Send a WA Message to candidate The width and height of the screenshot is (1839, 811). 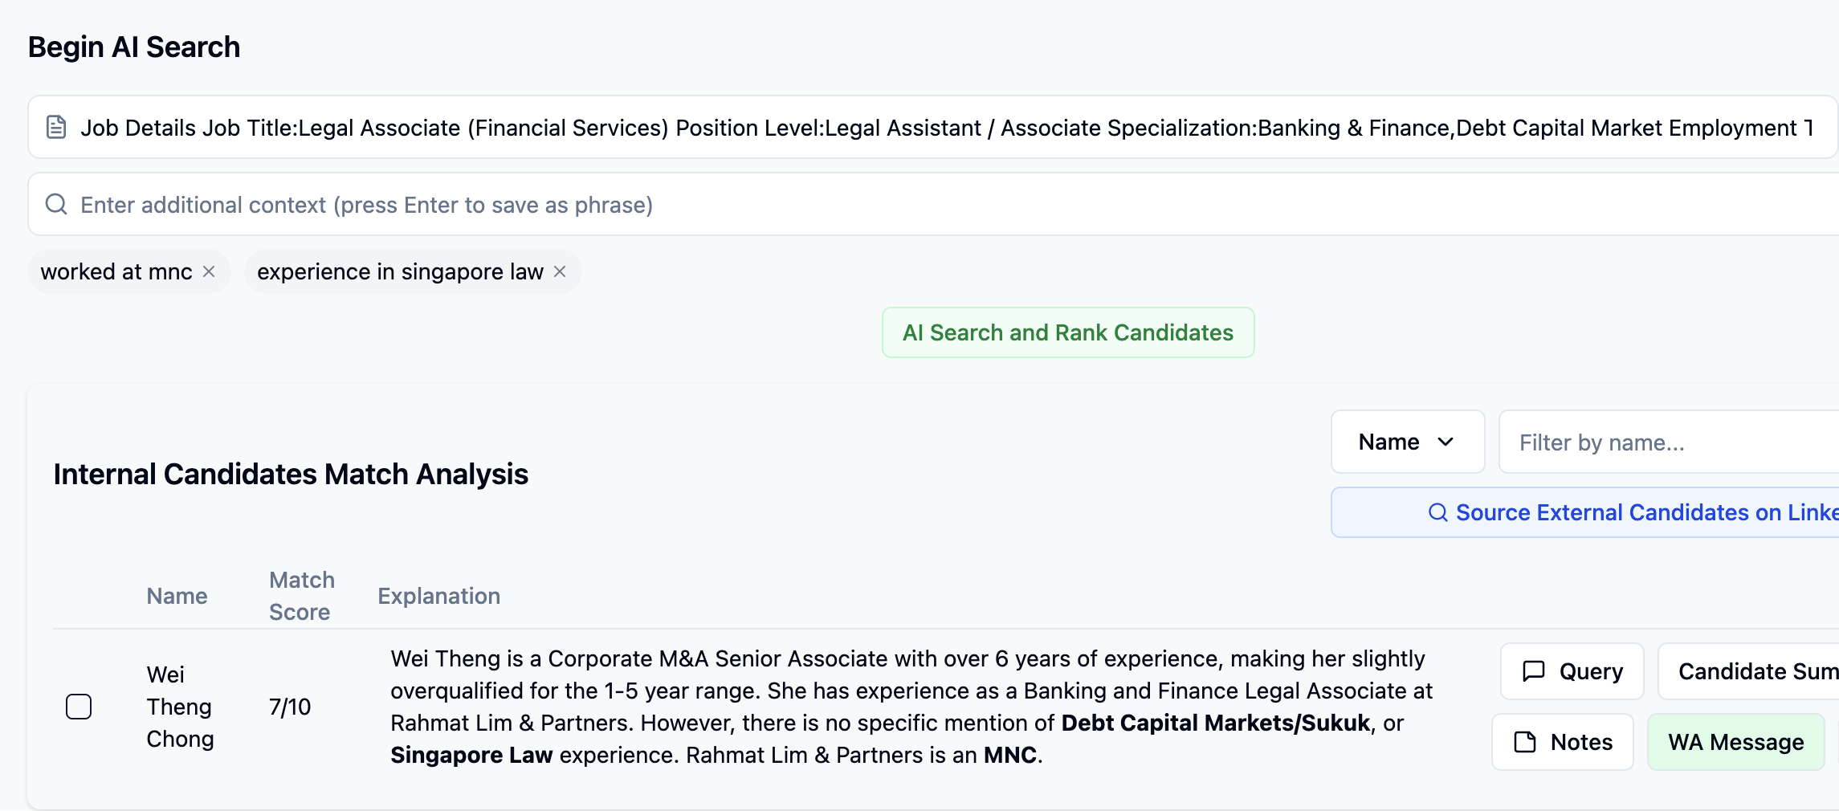tap(1735, 741)
